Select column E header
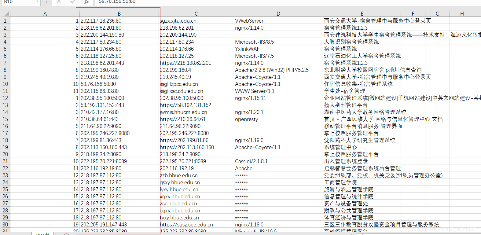The image size is (481, 235). tap(362, 13)
